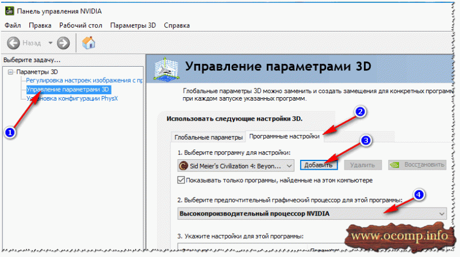Image resolution: width=460 pixels, height=257 pixels.
Task: Click the Forward arrow icon
Action: 63,43
